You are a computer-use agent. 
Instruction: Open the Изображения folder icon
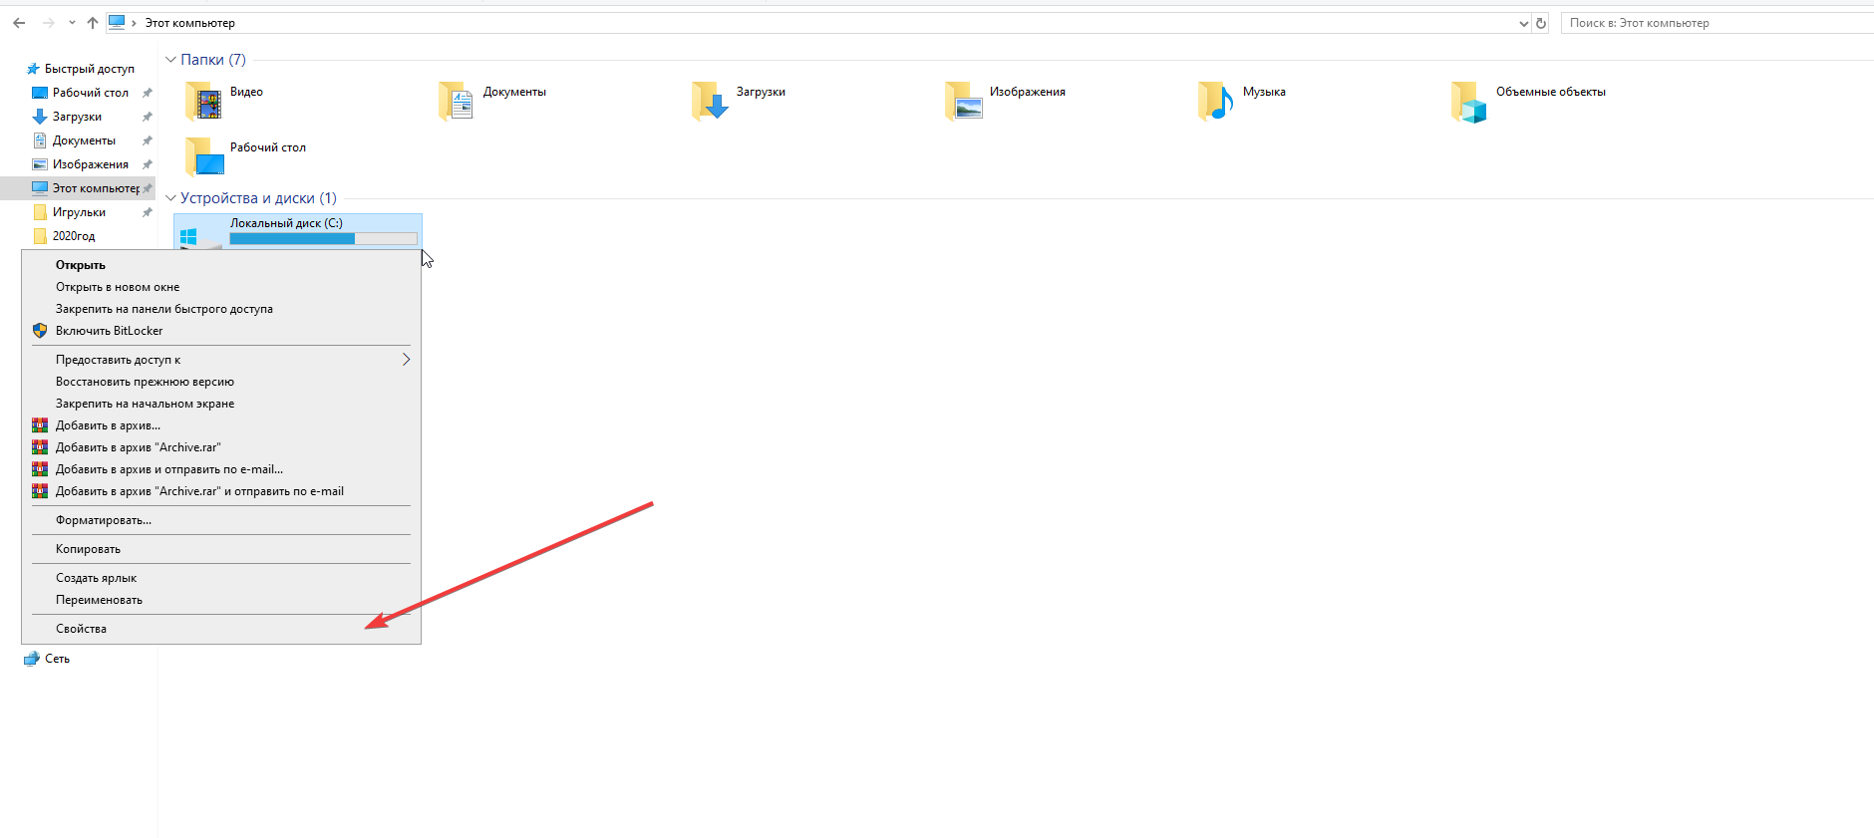pos(963,102)
